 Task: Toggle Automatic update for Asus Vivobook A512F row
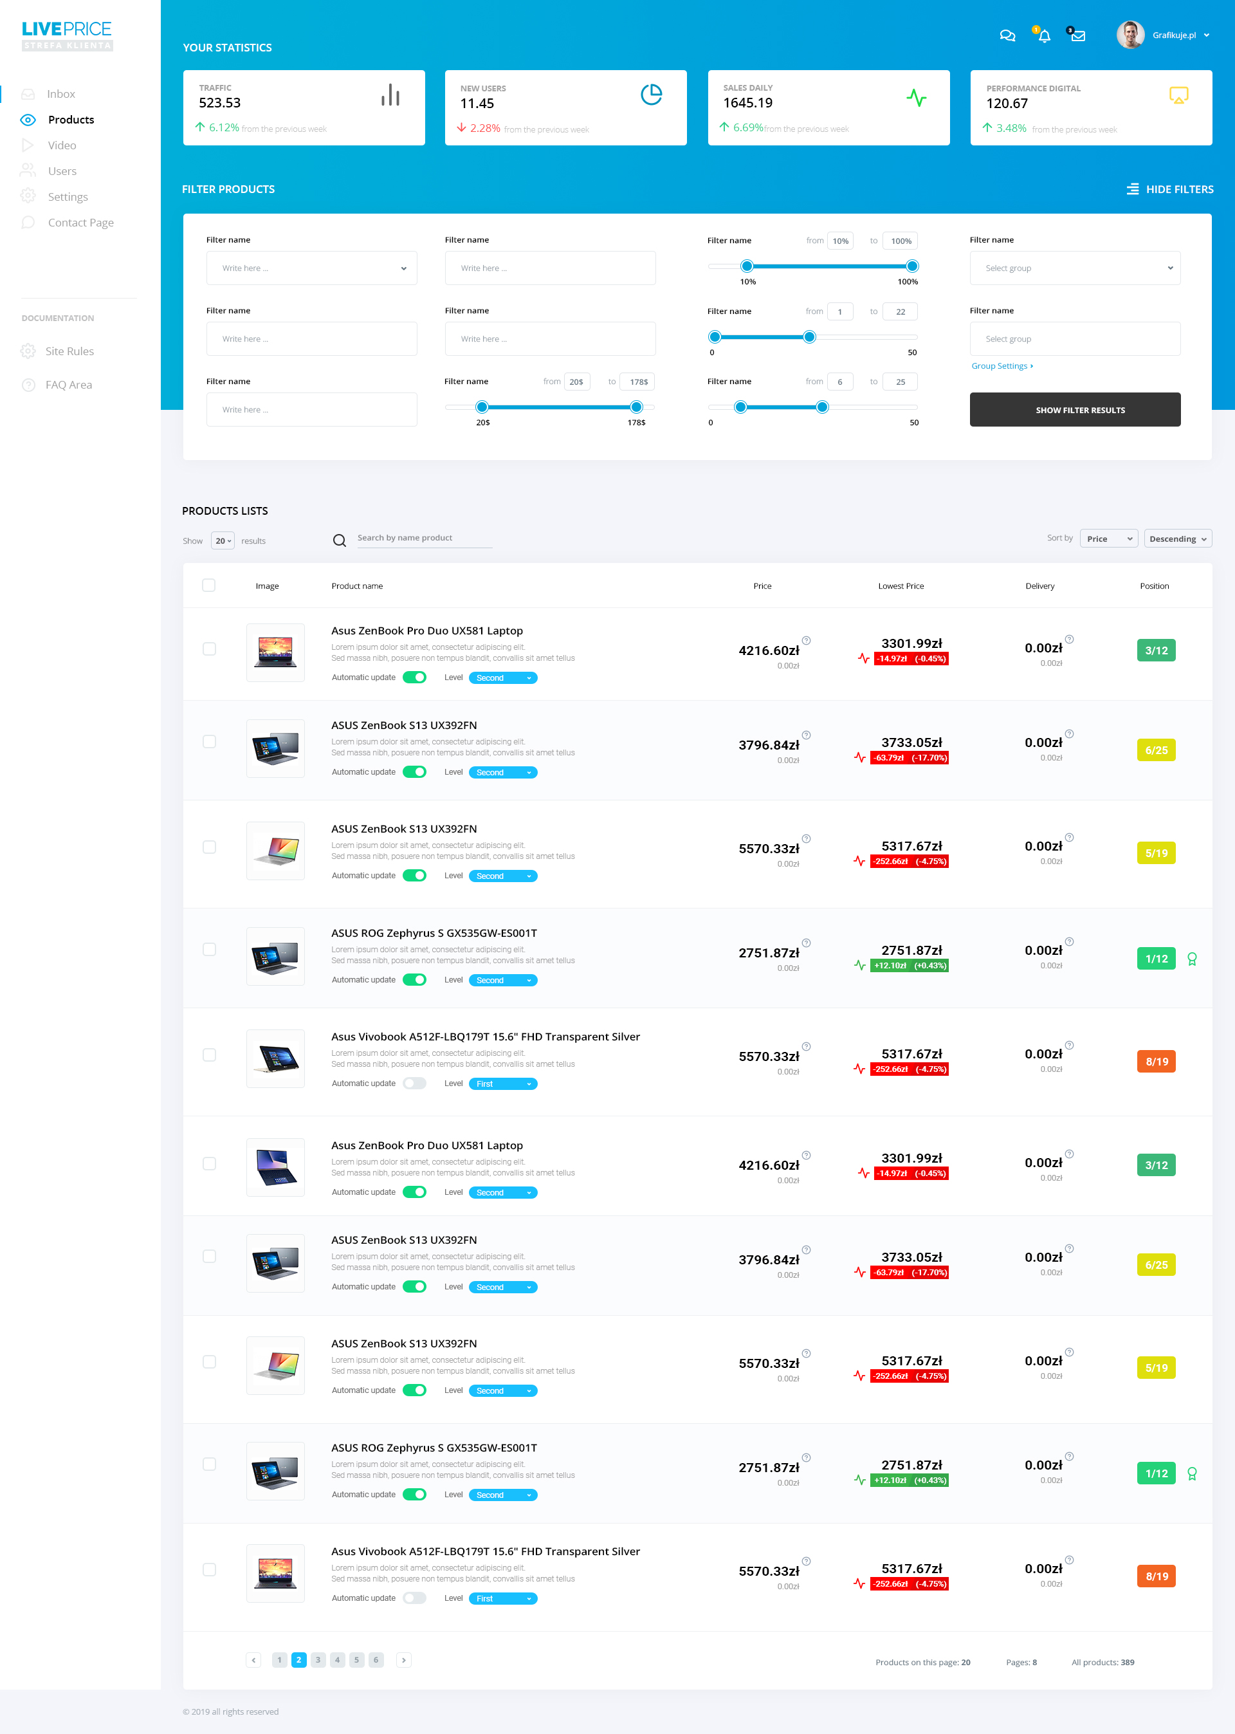point(414,1083)
